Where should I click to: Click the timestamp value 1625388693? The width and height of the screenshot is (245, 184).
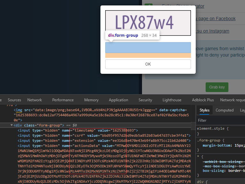click(123, 130)
